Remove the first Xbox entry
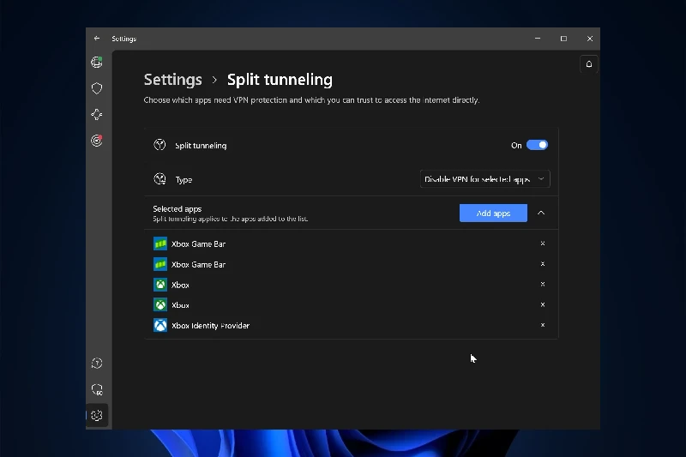Viewport: 686px width, 457px height. click(x=543, y=284)
